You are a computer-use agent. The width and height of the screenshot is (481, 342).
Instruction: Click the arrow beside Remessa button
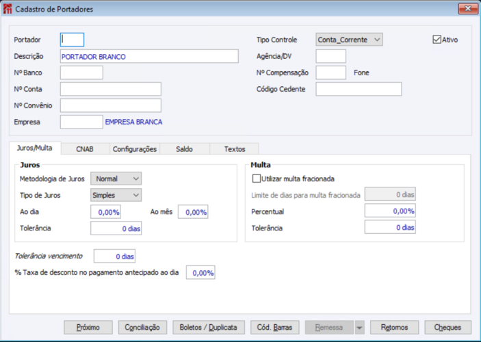360,328
